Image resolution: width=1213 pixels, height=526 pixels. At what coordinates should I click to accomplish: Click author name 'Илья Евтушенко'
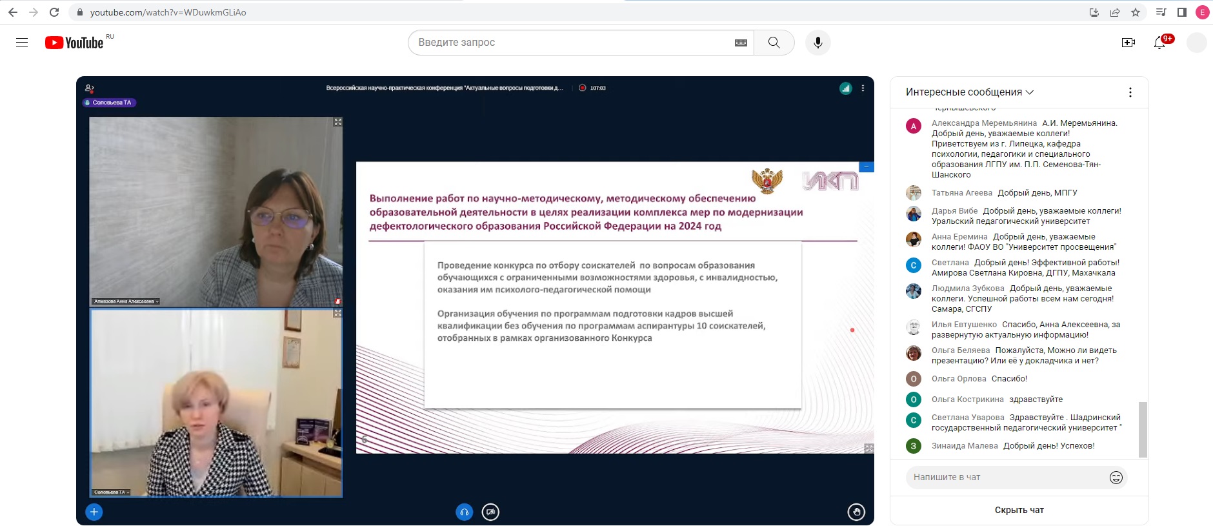964,325
